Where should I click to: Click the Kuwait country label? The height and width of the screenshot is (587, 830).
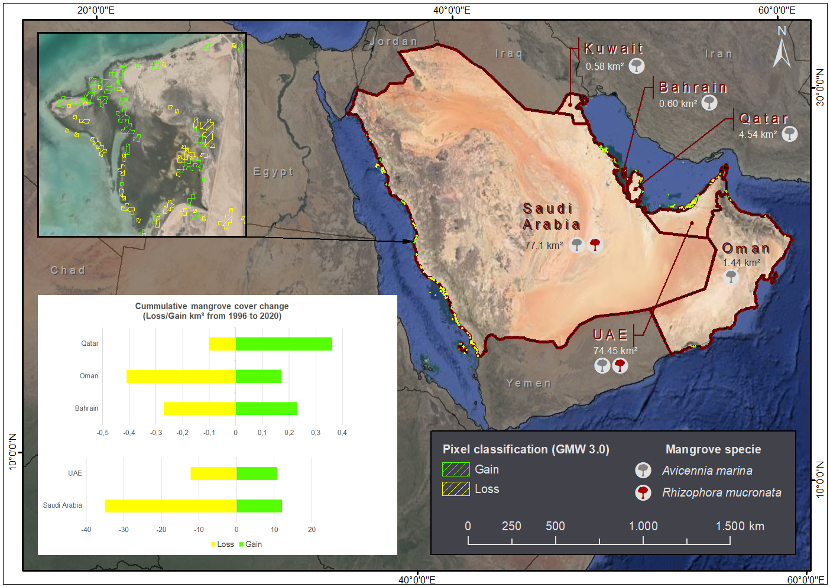pos(614,48)
